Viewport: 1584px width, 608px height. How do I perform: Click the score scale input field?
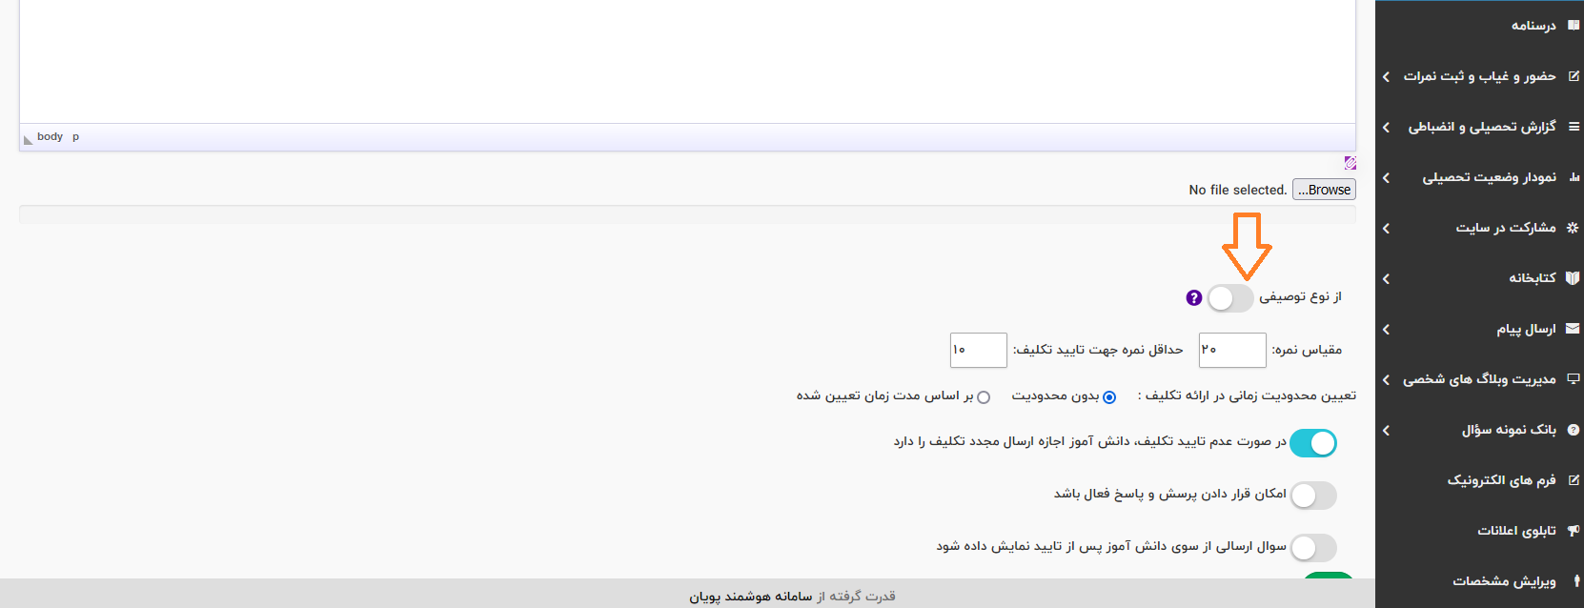tap(1232, 350)
